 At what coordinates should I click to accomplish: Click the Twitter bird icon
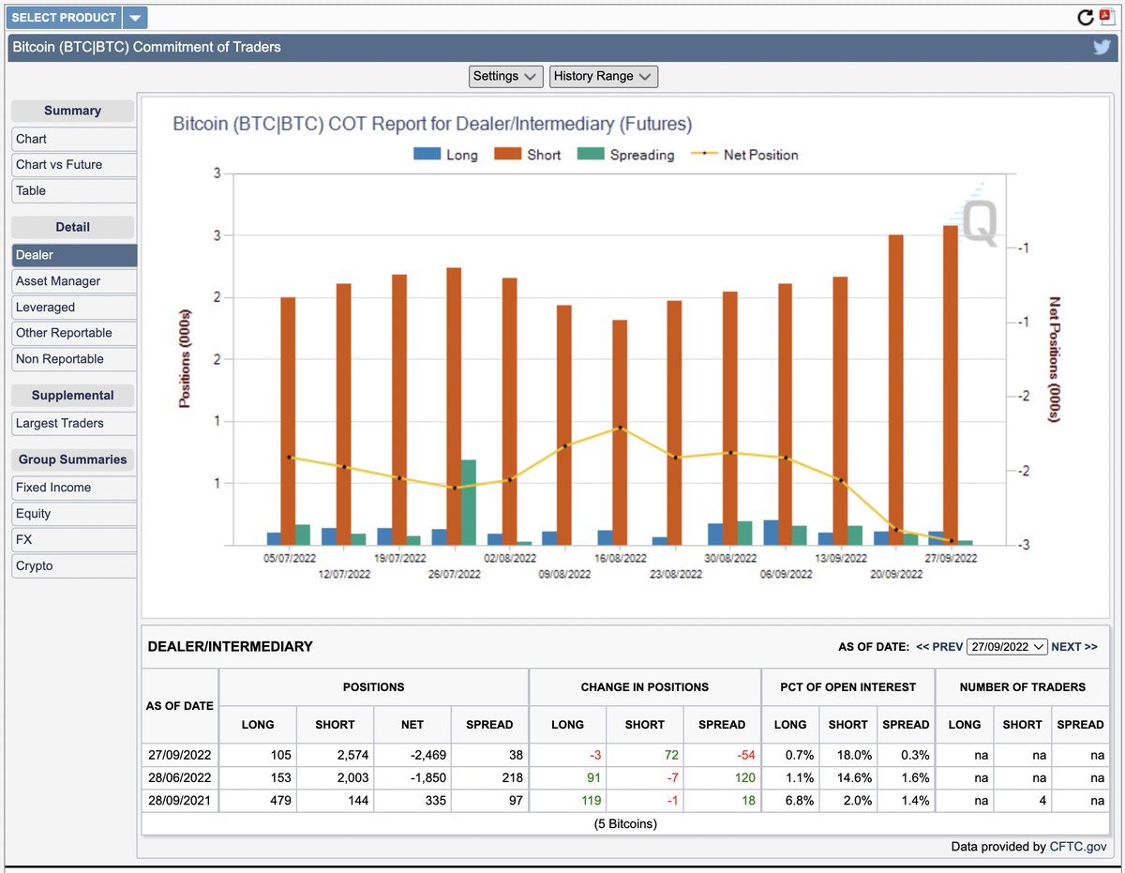[1102, 47]
